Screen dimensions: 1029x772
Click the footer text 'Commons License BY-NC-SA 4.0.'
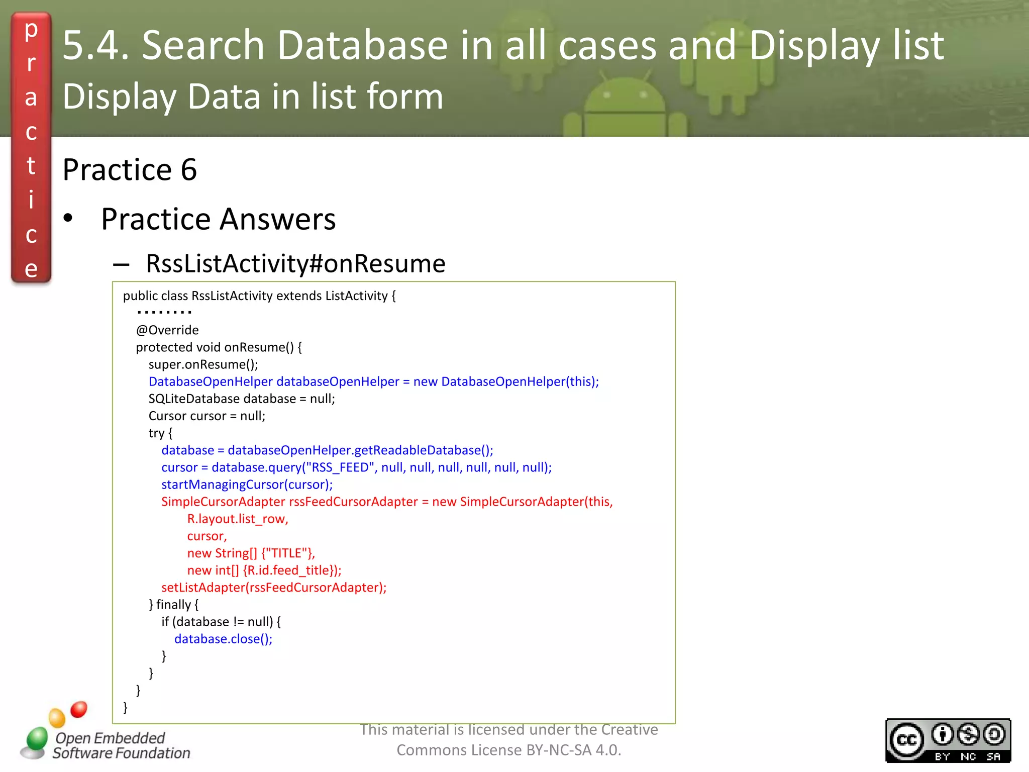click(x=509, y=750)
